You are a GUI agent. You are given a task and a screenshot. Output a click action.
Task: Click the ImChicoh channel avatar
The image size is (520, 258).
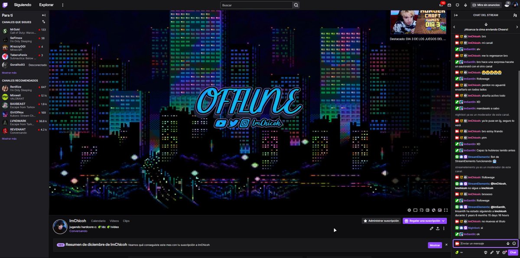point(60,226)
